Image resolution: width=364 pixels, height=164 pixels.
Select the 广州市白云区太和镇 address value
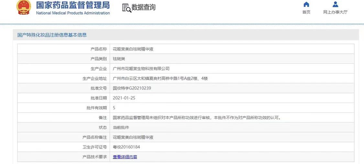click(160, 78)
